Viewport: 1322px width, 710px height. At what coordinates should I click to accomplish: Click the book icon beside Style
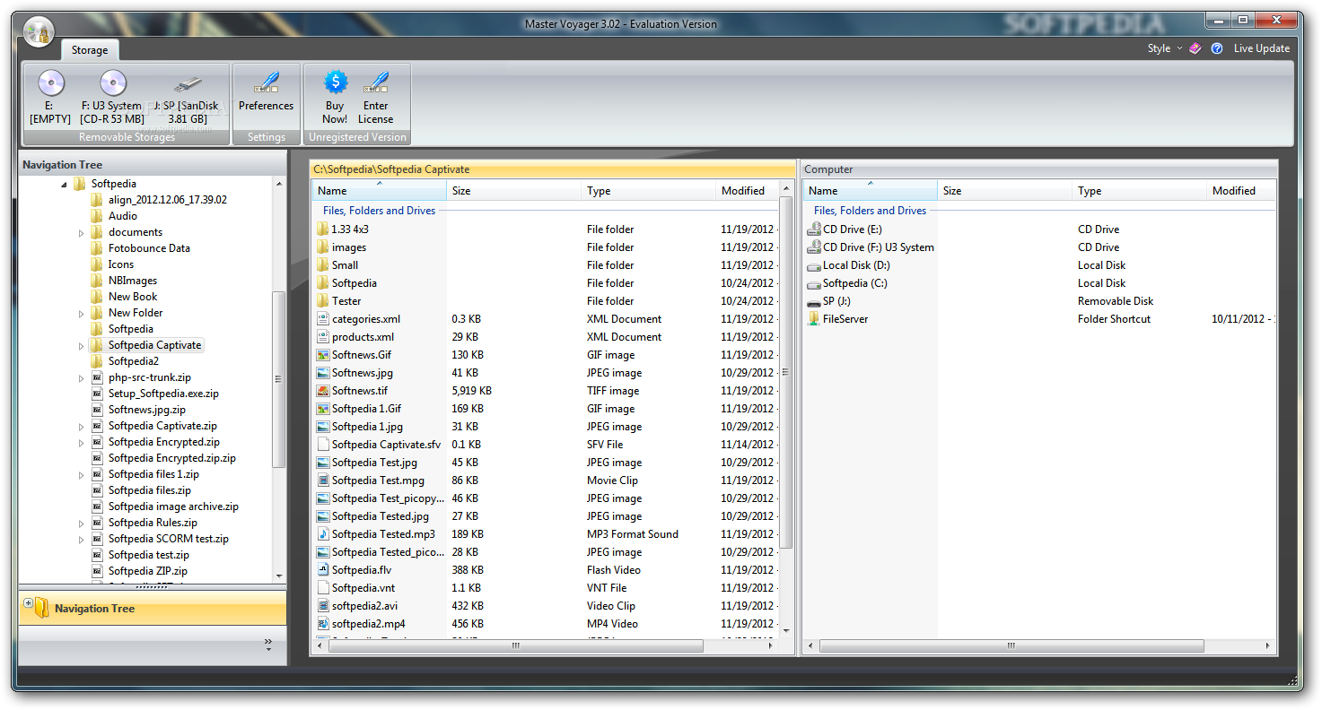1195,48
